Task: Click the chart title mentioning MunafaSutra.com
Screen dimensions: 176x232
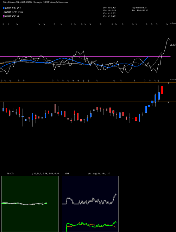Action: tap(35, 2)
